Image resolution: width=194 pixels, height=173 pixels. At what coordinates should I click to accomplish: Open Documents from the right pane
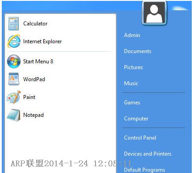pos(138,51)
